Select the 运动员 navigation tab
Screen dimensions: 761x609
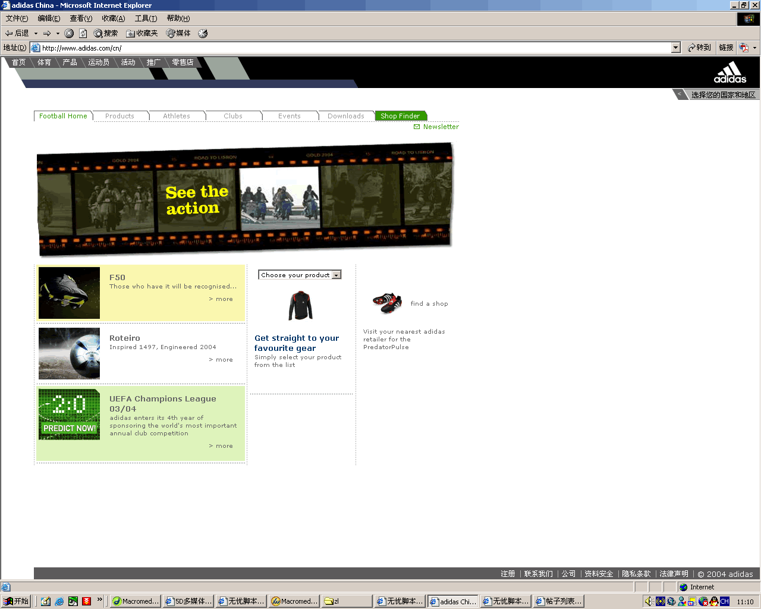click(x=99, y=62)
